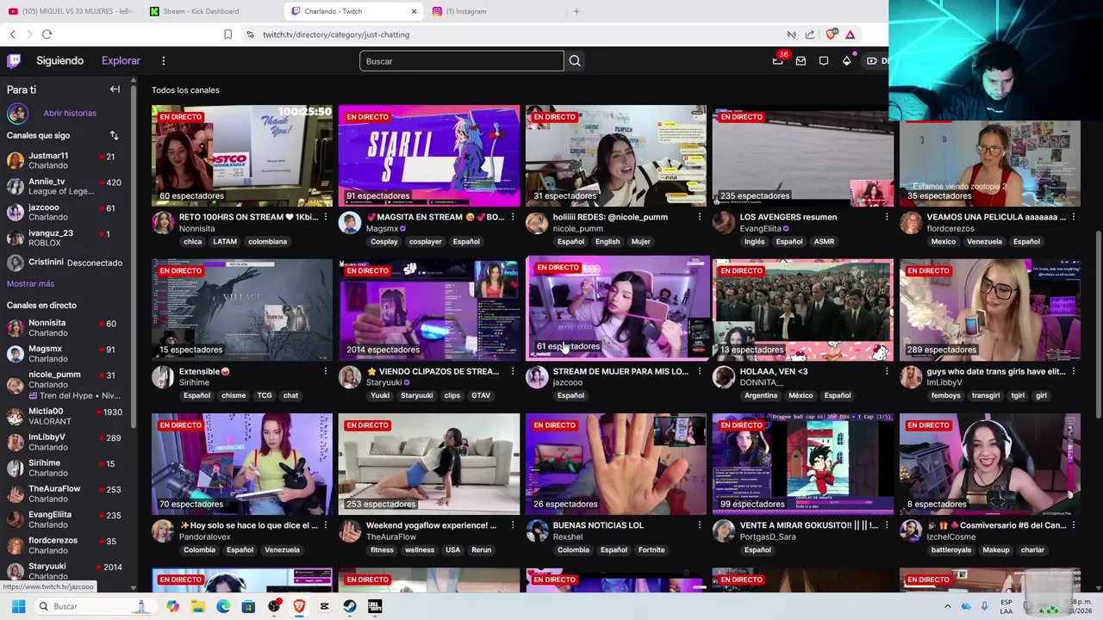
Task: Open the Nonnisita stream thumbnail with 60 espectadores
Action: point(242,156)
